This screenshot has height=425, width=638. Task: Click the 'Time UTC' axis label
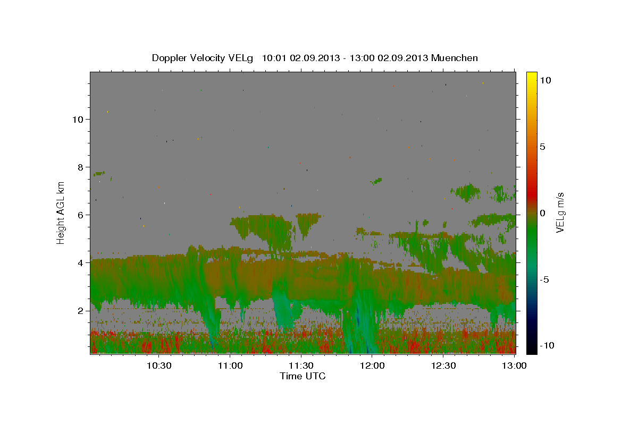(x=303, y=376)
